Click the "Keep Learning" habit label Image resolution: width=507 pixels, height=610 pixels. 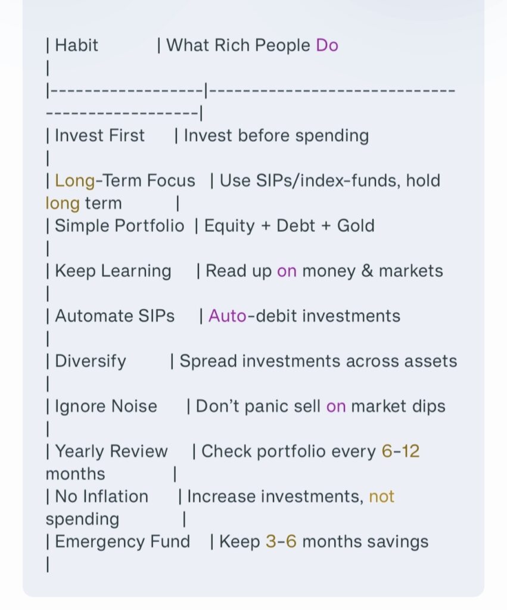point(113,271)
